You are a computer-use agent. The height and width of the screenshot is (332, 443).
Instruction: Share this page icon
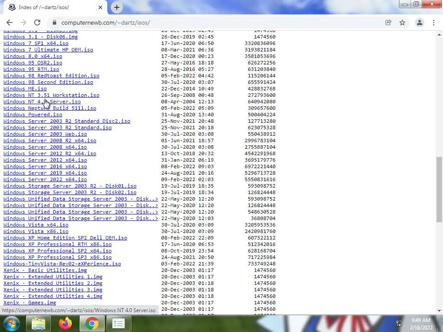coord(388,22)
